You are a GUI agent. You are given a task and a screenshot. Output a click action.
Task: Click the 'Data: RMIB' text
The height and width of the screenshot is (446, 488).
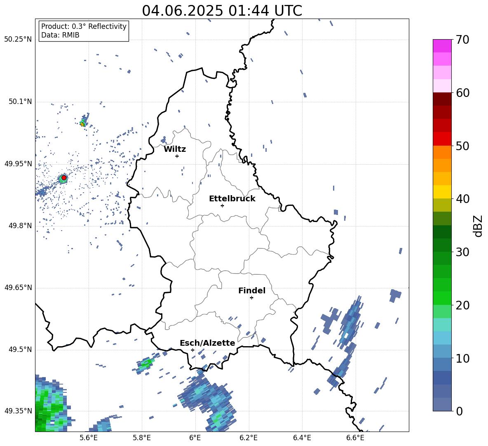click(x=60, y=35)
